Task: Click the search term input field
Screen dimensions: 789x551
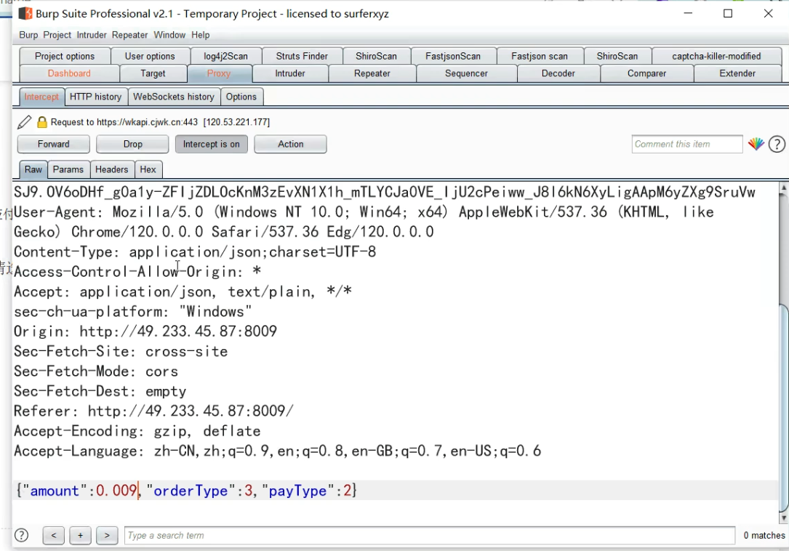Action: click(x=430, y=536)
